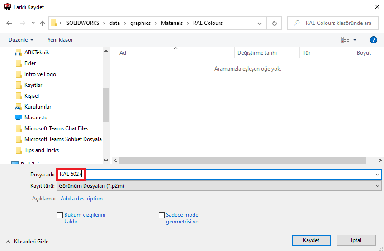Collapse folders with Klasörleri Gizle
The image size is (384, 251).
point(28,242)
